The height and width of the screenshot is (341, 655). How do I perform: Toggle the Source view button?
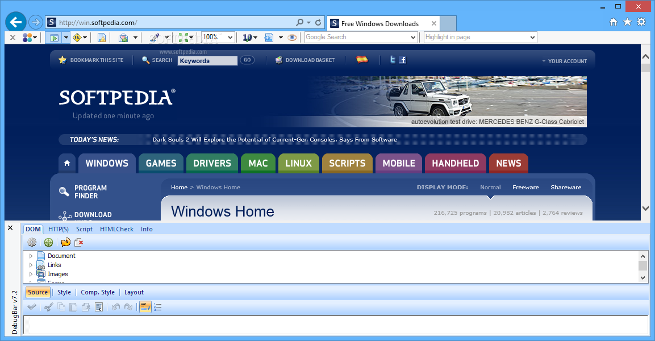[x=38, y=292]
